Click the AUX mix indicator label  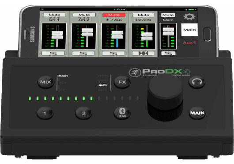[x=63, y=83]
